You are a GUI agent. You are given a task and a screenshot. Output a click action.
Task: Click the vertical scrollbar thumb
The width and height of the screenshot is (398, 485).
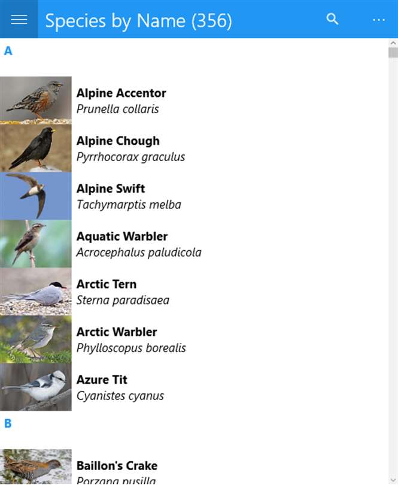click(x=393, y=53)
